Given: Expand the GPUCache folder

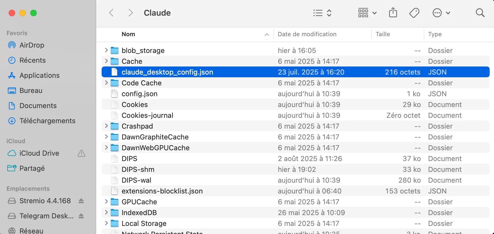Looking at the screenshot, I should [x=106, y=202].
